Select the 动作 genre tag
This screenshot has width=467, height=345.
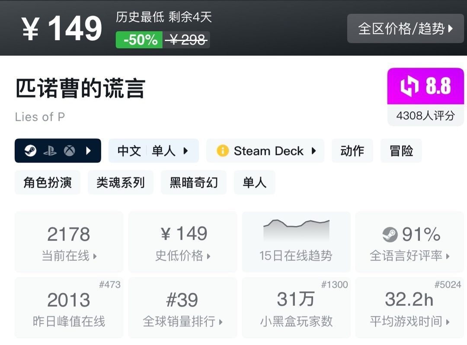click(x=352, y=151)
